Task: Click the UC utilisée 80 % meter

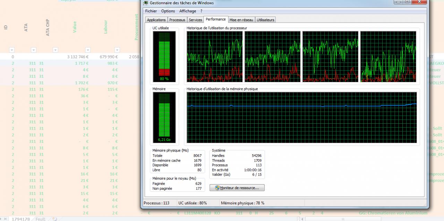Action: pos(164,56)
